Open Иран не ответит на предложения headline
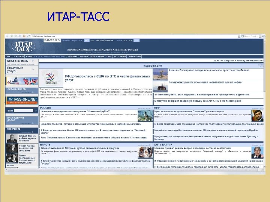The width and height of the screenshot is (270, 202). 189,111
